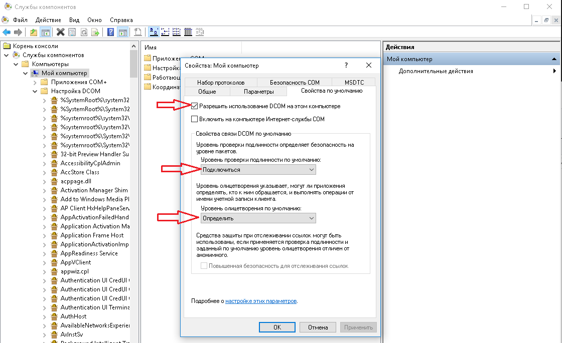This screenshot has width=562, height=343.
Task: Switch to the 'Безопасность COM' tab
Action: tap(294, 82)
